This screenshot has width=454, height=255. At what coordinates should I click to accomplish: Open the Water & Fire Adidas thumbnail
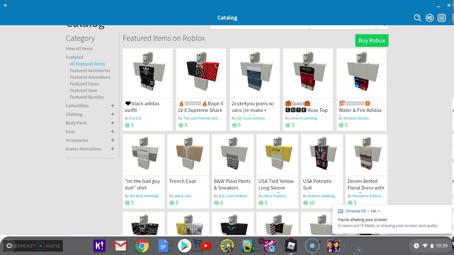point(361,73)
